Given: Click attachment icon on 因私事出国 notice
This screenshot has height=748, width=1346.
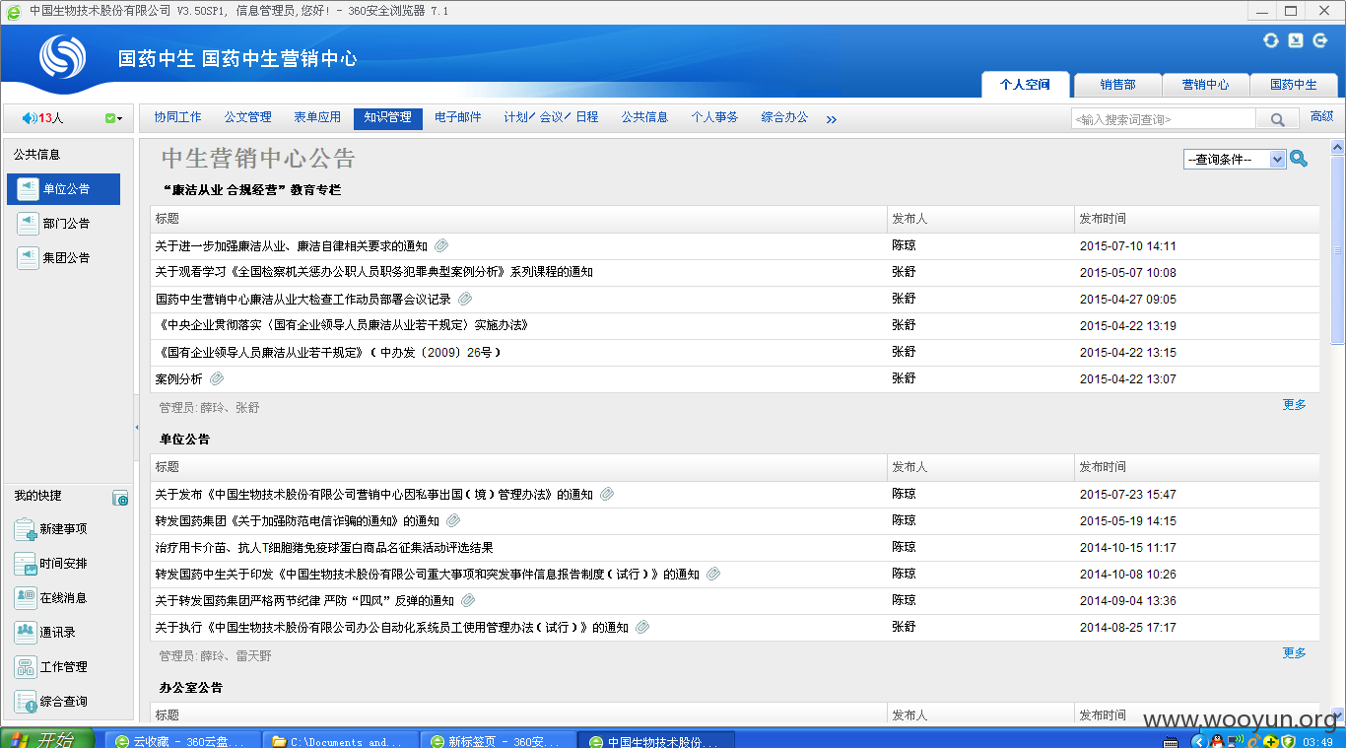Looking at the screenshot, I should 607,494.
